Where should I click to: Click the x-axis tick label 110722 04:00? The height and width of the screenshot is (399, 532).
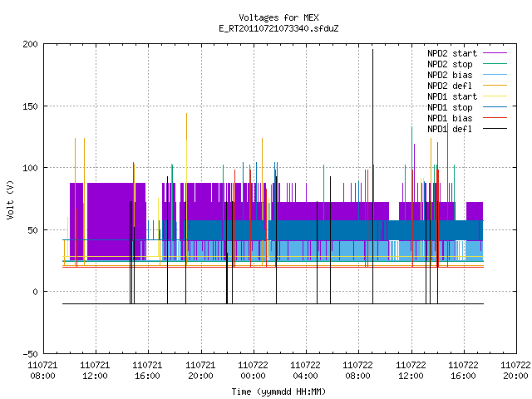coord(305,371)
